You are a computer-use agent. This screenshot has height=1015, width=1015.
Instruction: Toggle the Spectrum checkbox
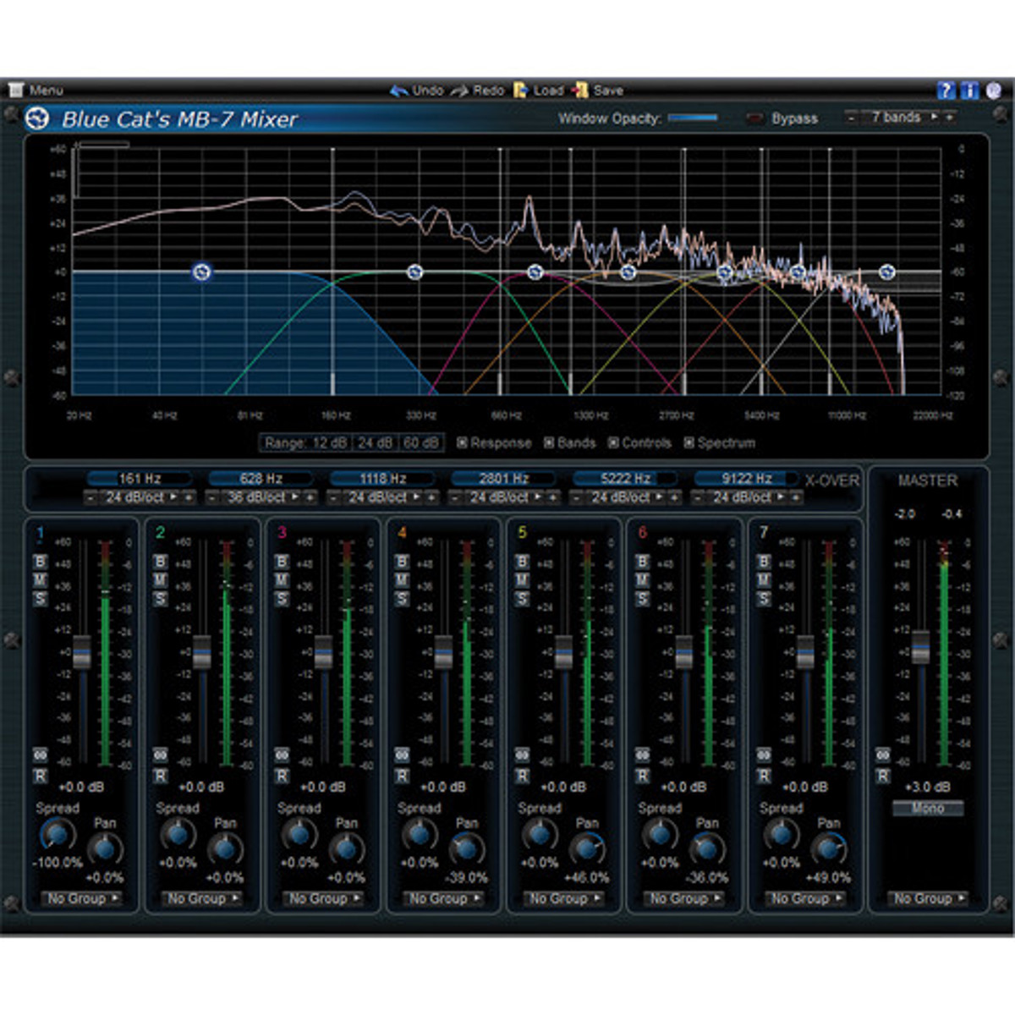tap(689, 442)
